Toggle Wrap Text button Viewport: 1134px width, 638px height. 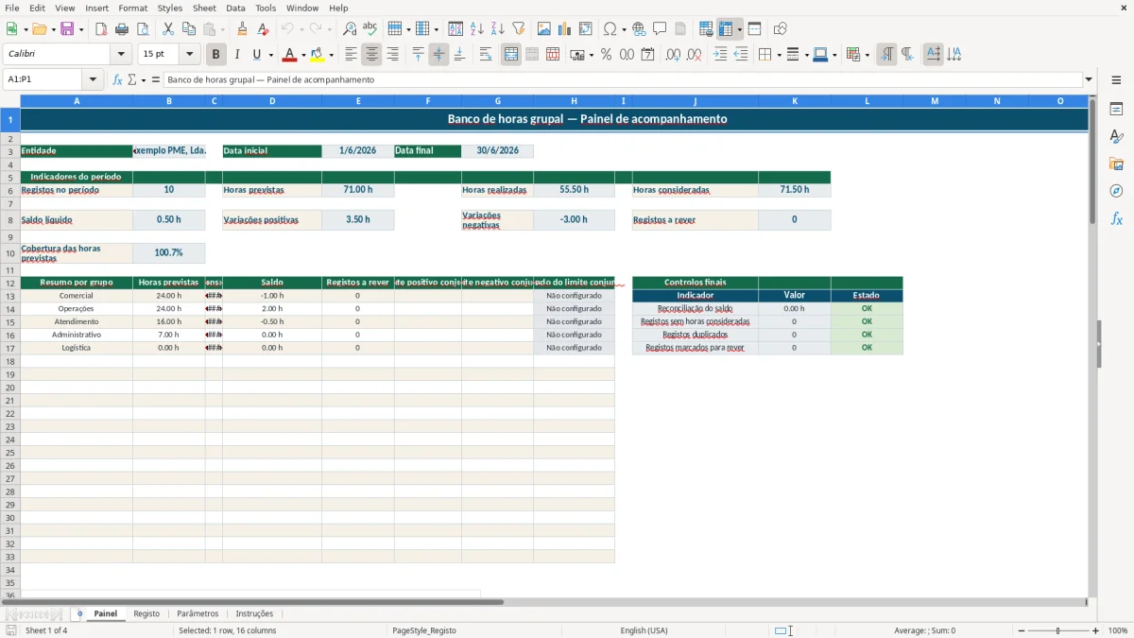click(486, 55)
